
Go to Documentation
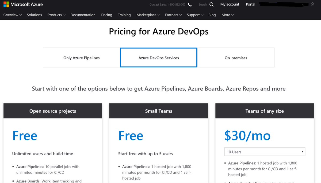pyautogui.click(x=83, y=15)
